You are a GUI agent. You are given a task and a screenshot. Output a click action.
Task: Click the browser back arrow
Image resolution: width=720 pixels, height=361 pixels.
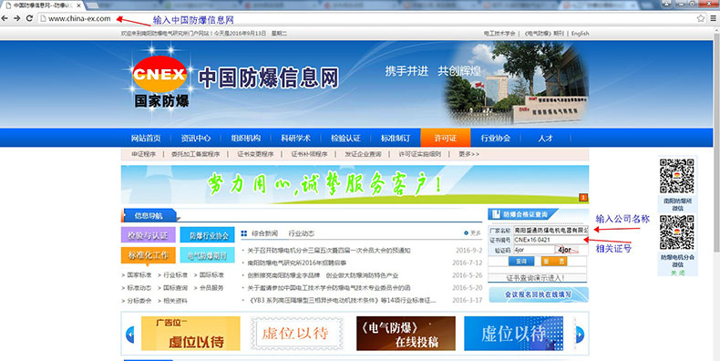coord(5,18)
